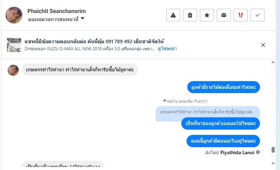
Task: Click the reply arrow icon above quoted message
Action: [164, 101]
